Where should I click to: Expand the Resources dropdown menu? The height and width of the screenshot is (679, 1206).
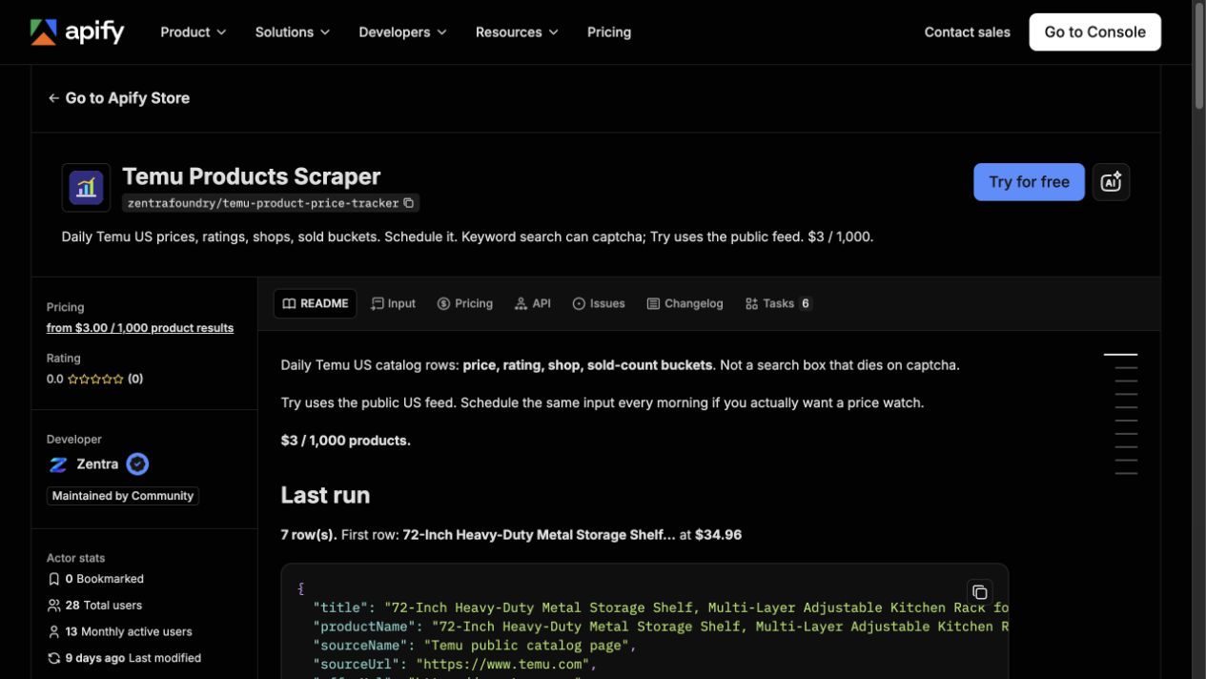coord(517,31)
